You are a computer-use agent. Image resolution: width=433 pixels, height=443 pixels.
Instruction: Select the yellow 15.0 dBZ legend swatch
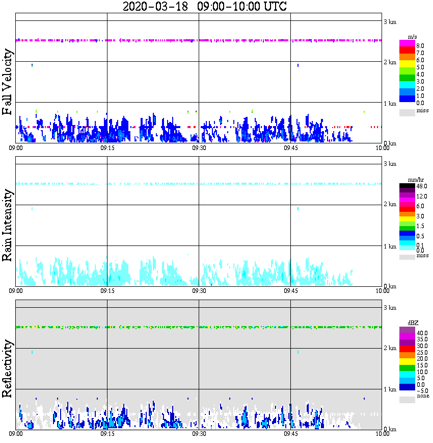407,362
